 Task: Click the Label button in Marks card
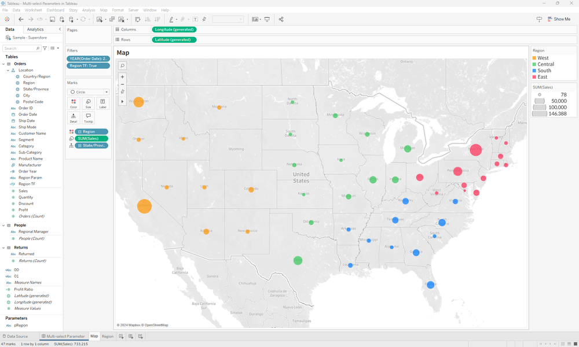102,104
